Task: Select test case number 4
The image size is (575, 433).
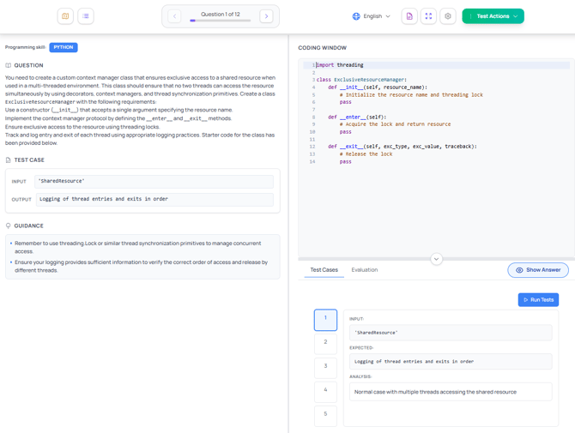Action: 325,390
